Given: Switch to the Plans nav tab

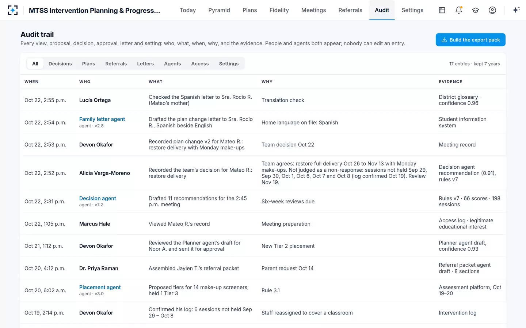Looking at the screenshot, I should (x=250, y=10).
